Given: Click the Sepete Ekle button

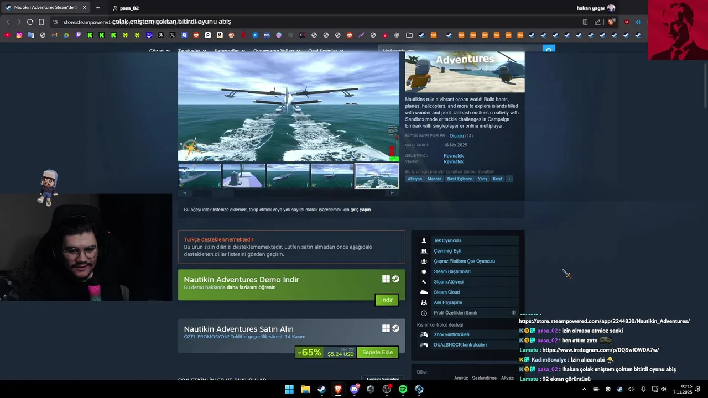Looking at the screenshot, I should coord(377,352).
